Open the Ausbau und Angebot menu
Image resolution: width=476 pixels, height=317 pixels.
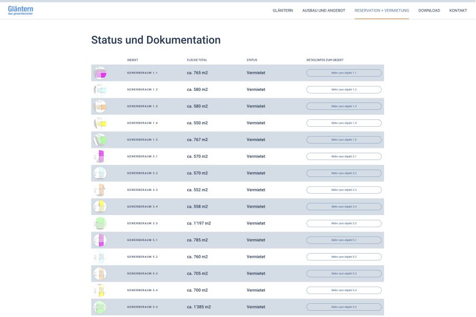(324, 11)
